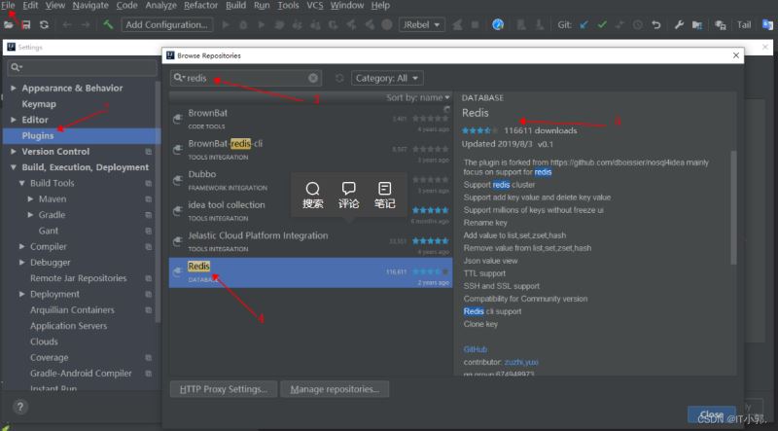Open the Refactor menu

point(200,6)
